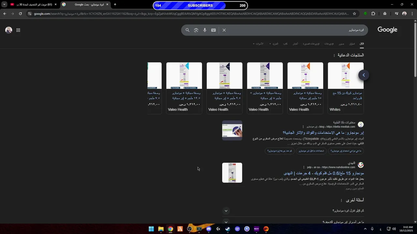This screenshot has width=417, height=234.
Task: Show hidden system tray icons
Action: 365,229
